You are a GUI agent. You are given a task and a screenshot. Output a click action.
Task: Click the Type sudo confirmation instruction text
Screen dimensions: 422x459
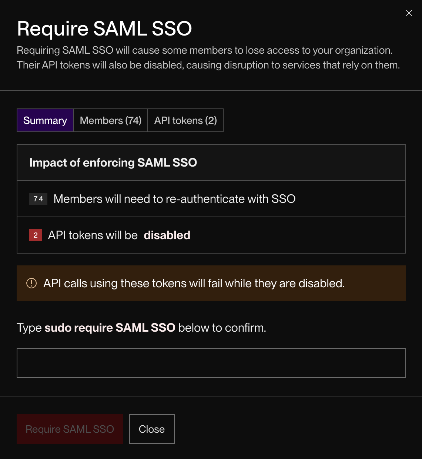tap(142, 328)
